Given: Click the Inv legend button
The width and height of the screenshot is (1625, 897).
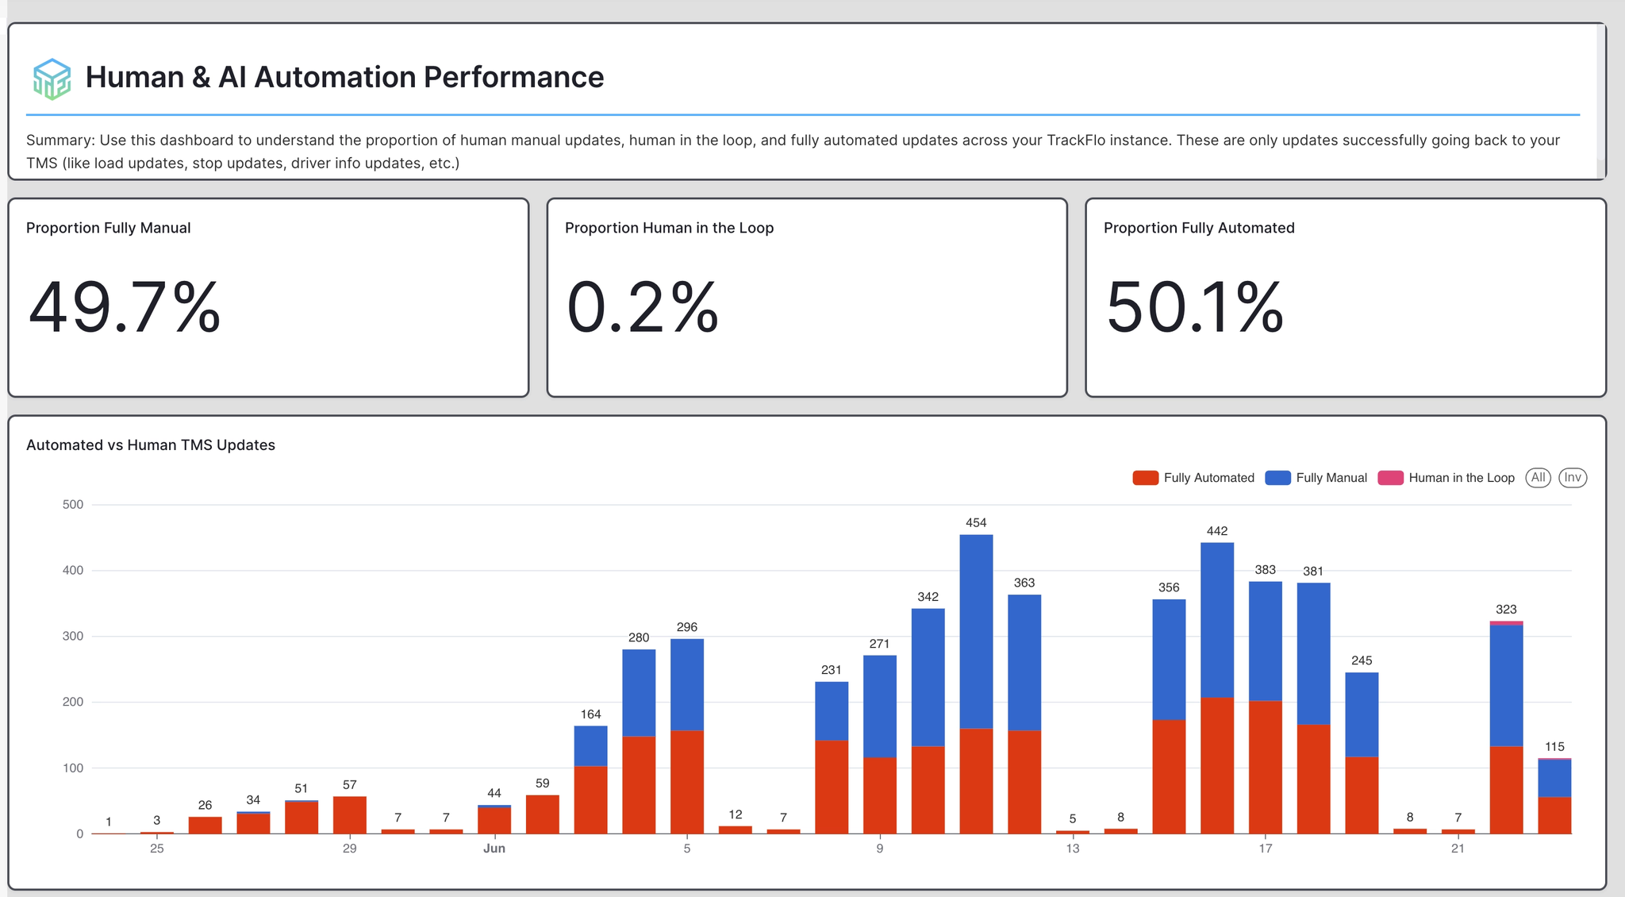Looking at the screenshot, I should click(1573, 478).
